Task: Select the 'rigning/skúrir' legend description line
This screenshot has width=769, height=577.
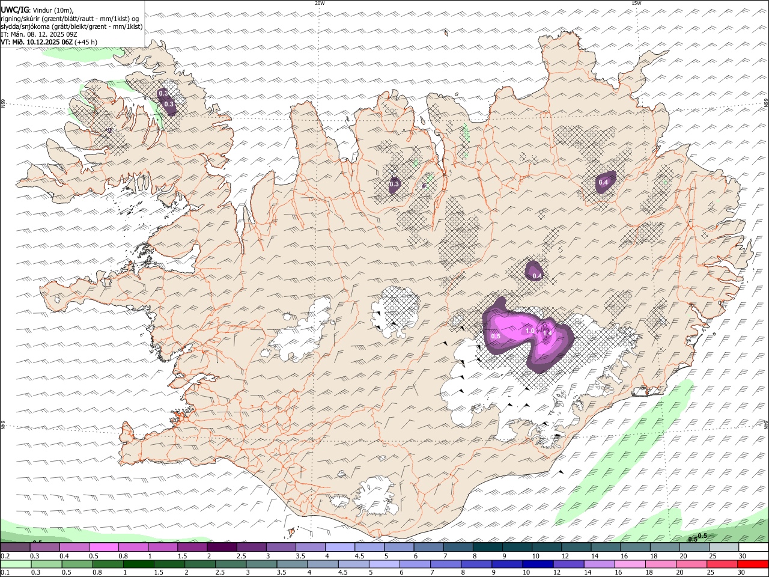Action: 70,18
